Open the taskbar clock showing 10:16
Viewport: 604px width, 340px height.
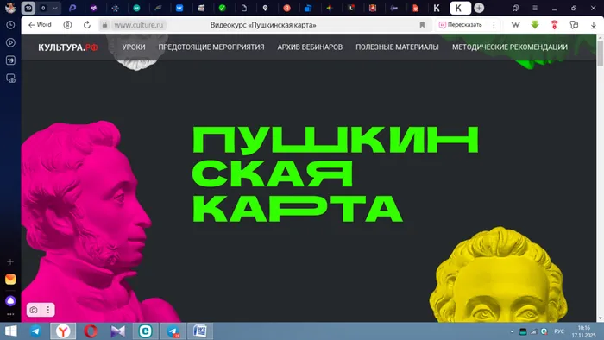[584, 331]
